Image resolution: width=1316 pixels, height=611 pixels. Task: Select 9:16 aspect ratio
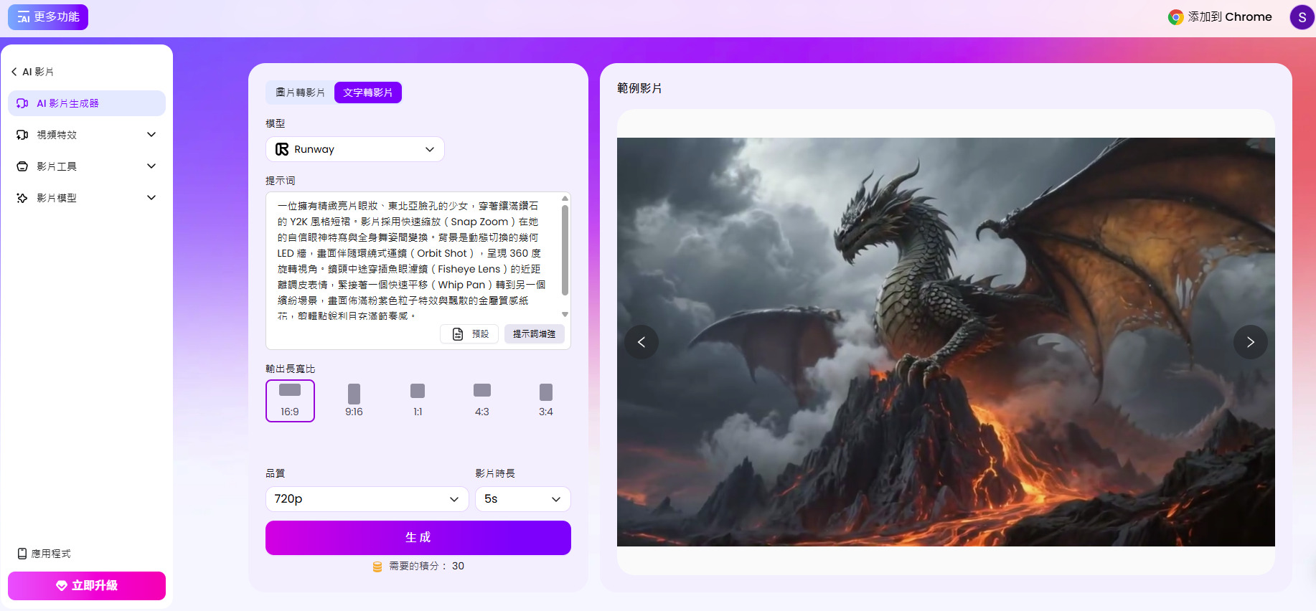354,401
